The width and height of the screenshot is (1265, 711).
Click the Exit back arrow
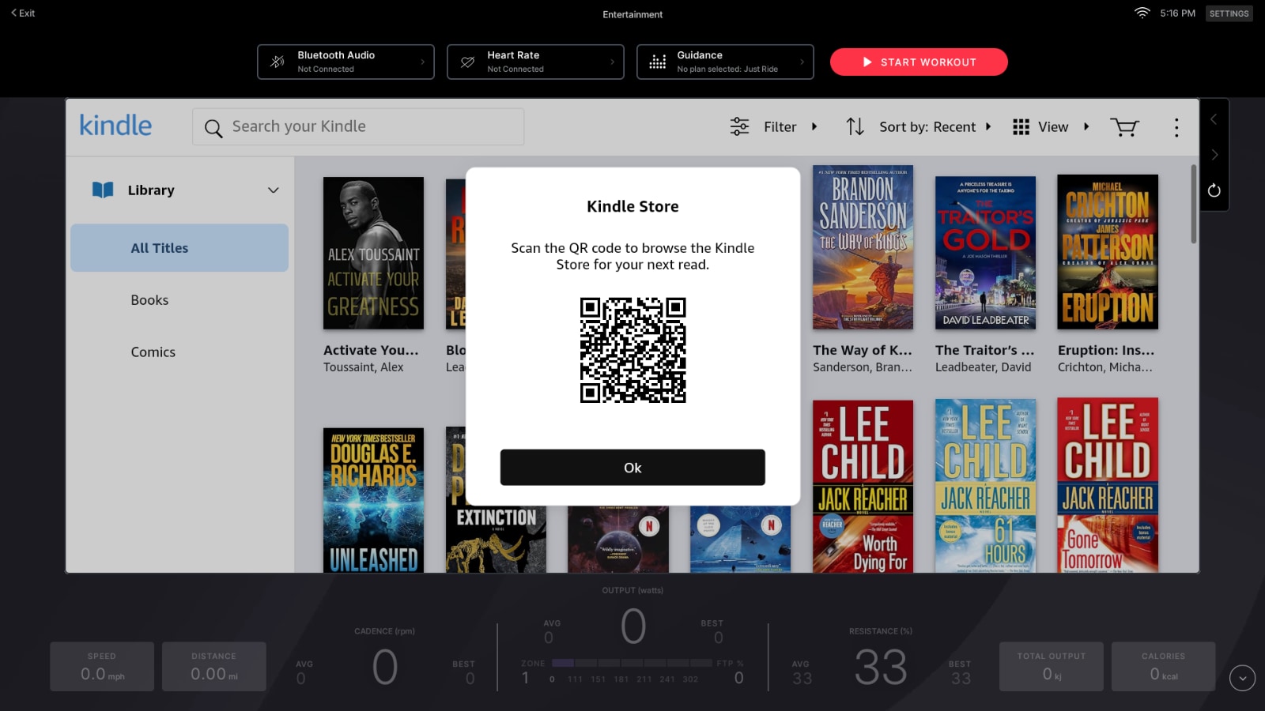coord(22,13)
